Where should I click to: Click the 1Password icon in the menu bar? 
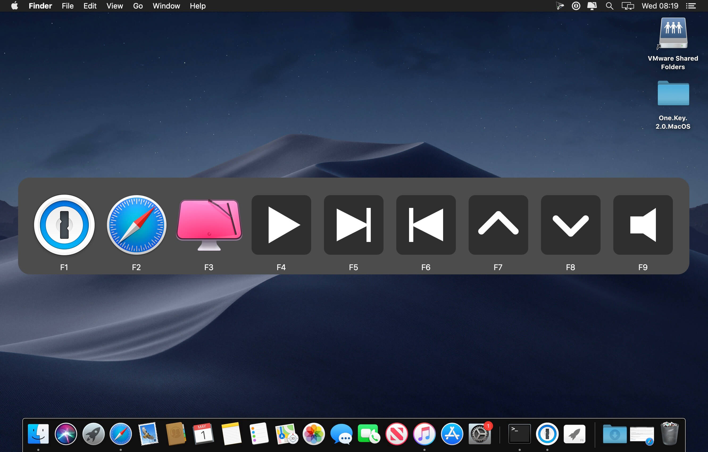pos(576,6)
